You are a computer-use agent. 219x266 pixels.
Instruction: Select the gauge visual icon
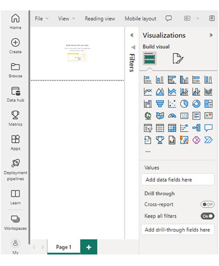pos(172,116)
